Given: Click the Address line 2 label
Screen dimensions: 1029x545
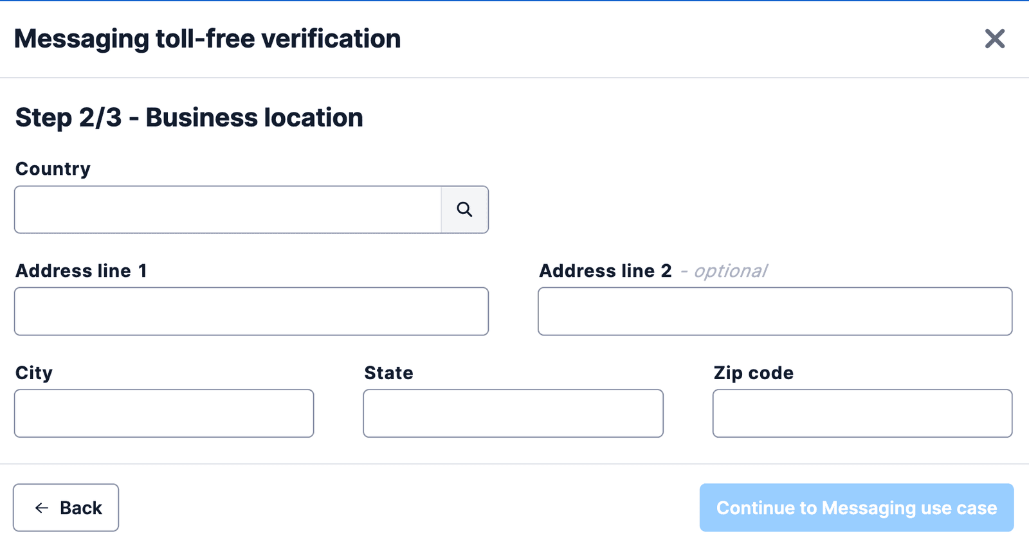Looking at the screenshot, I should pos(605,271).
